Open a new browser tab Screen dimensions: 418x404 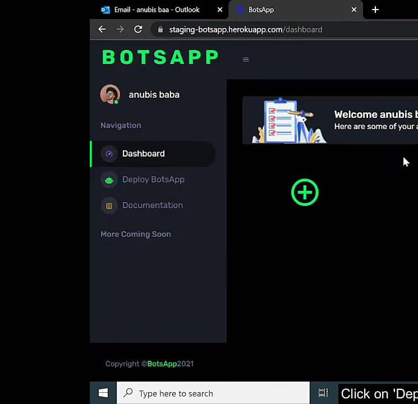(x=375, y=10)
